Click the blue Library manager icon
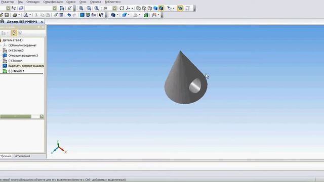The height and width of the screenshot is (182, 324). (x=82, y=15)
